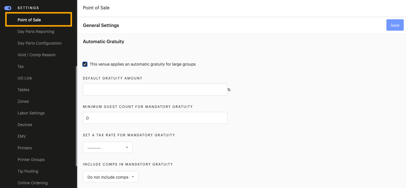Open Day Parts Reporting settings
Screen dimensions: 406x188
(x=36, y=32)
